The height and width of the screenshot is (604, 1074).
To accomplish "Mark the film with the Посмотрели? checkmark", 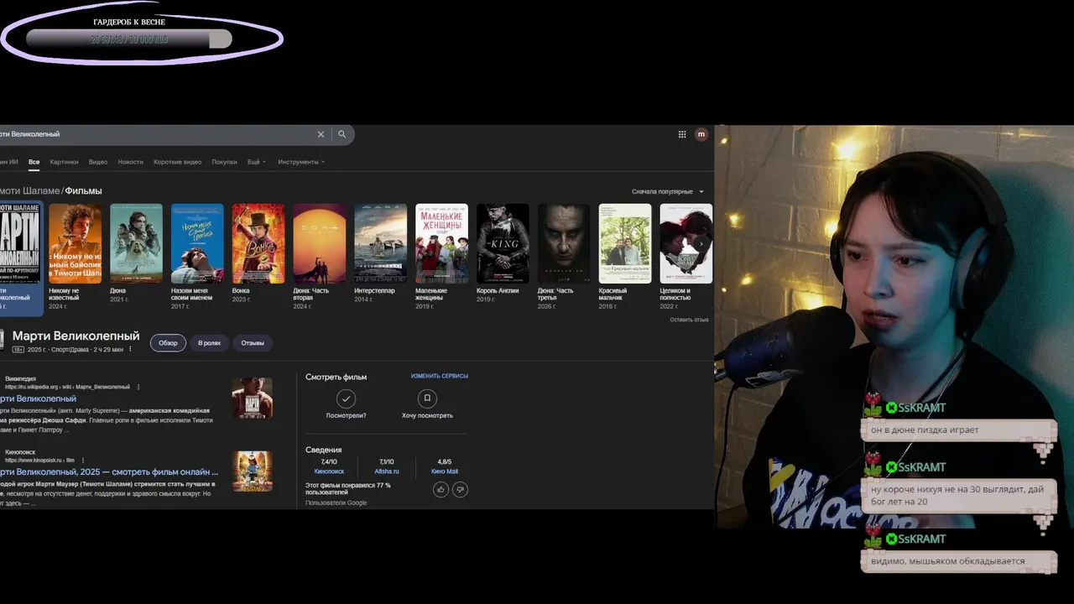I will (346, 398).
